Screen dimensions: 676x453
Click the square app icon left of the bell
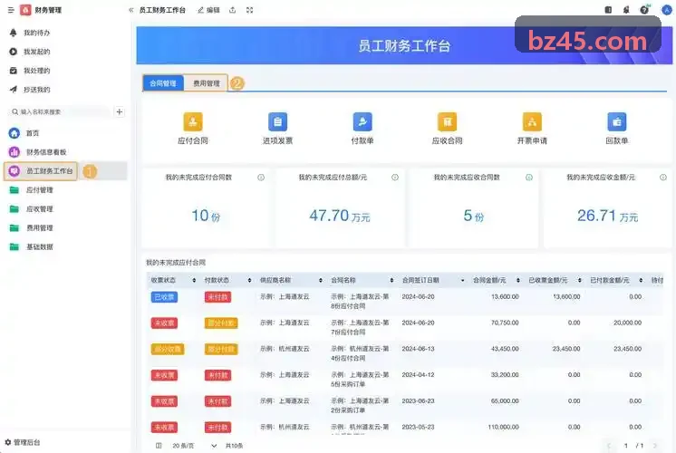click(608, 9)
